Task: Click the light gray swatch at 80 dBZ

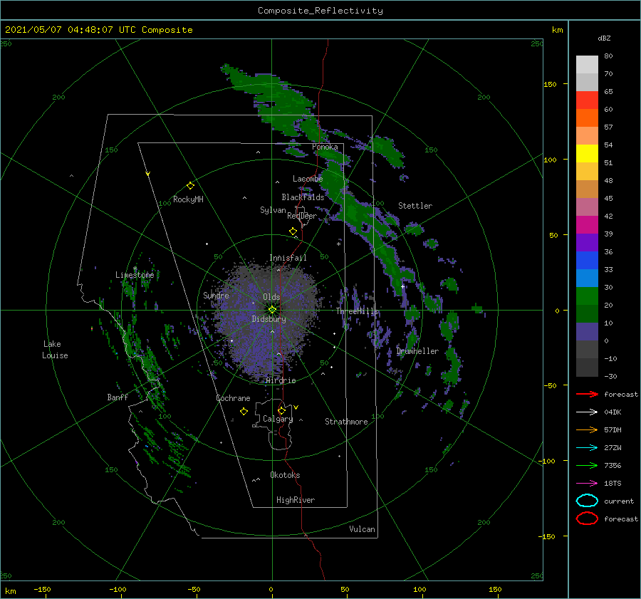Action: click(587, 64)
